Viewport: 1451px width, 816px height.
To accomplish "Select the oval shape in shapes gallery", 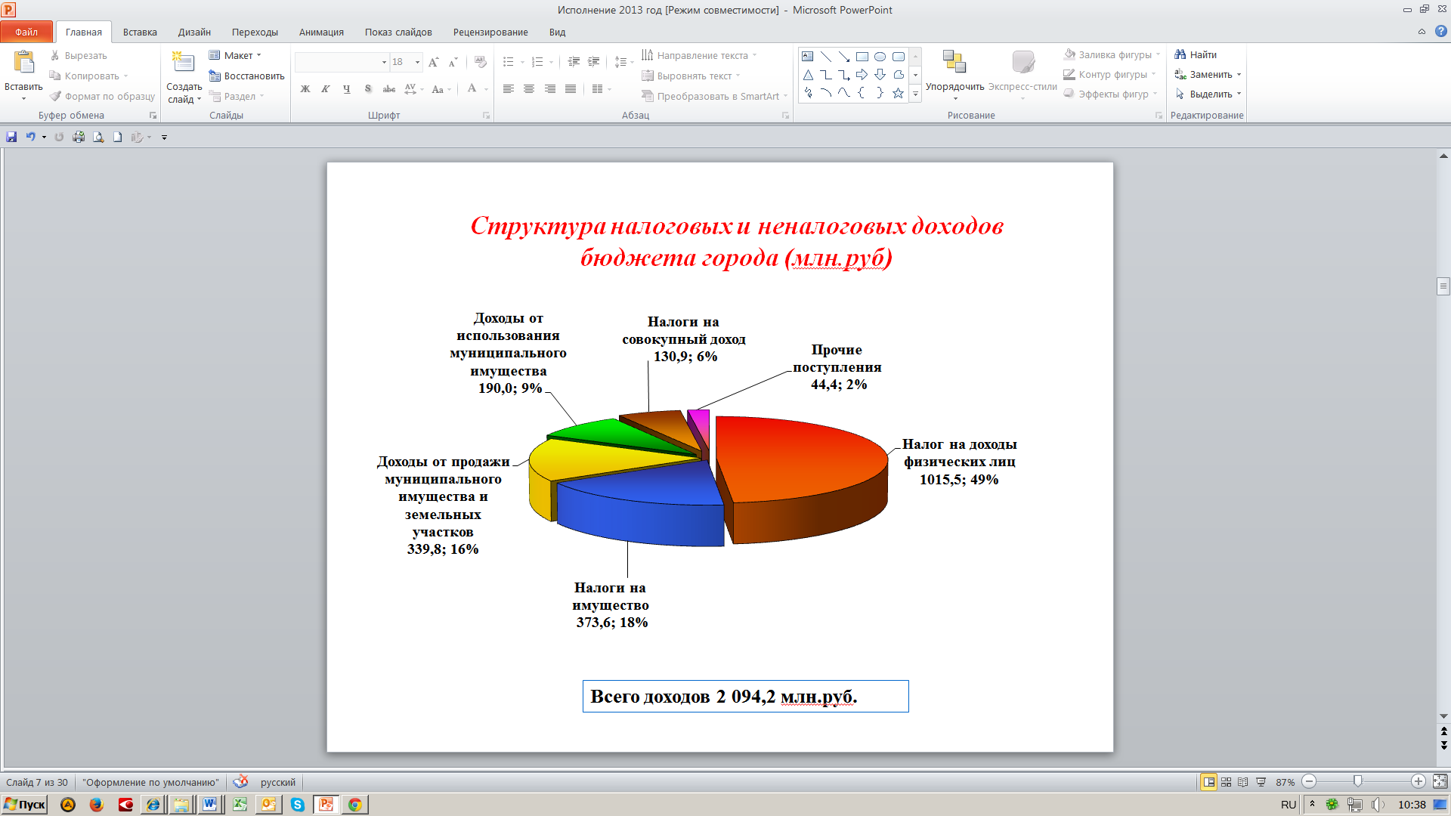I will click(x=880, y=57).
